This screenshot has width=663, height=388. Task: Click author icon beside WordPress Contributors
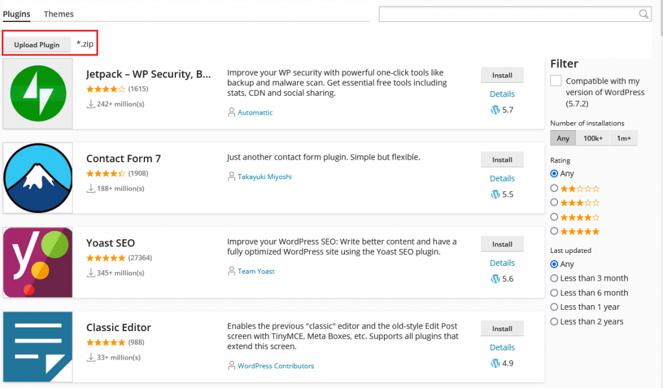point(231,365)
